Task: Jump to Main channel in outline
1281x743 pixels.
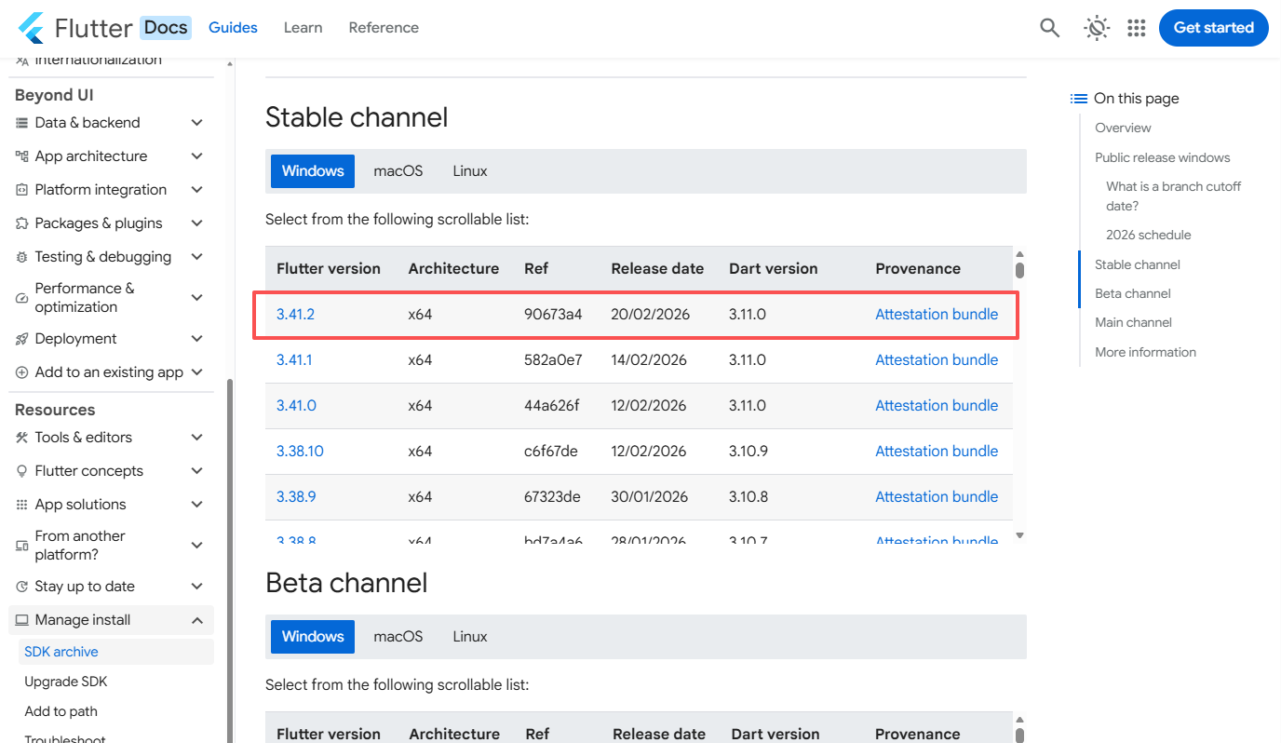Action: pos(1134,322)
